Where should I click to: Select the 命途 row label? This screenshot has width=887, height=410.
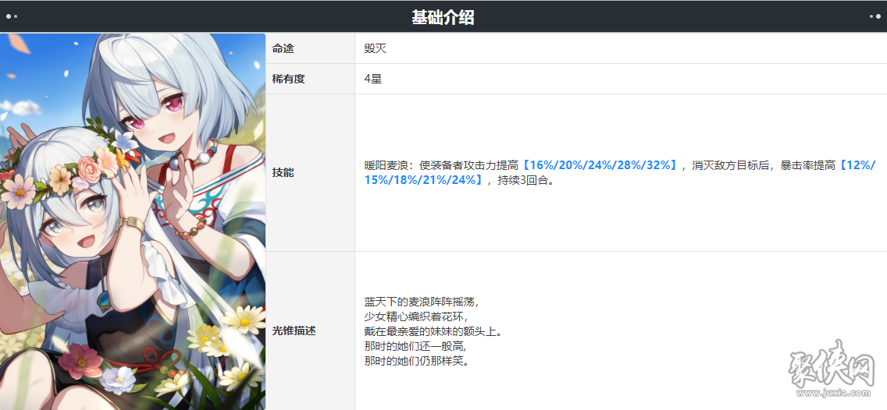pyautogui.click(x=283, y=49)
